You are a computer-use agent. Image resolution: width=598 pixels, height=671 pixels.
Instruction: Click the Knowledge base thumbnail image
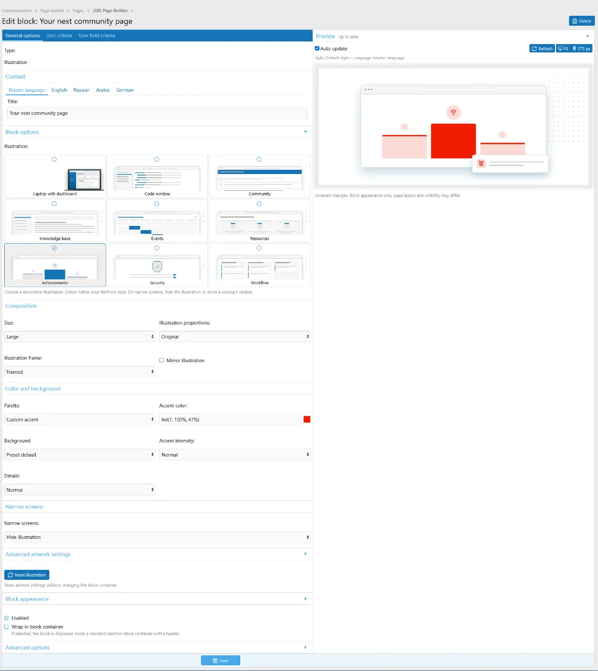pos(55,223)
